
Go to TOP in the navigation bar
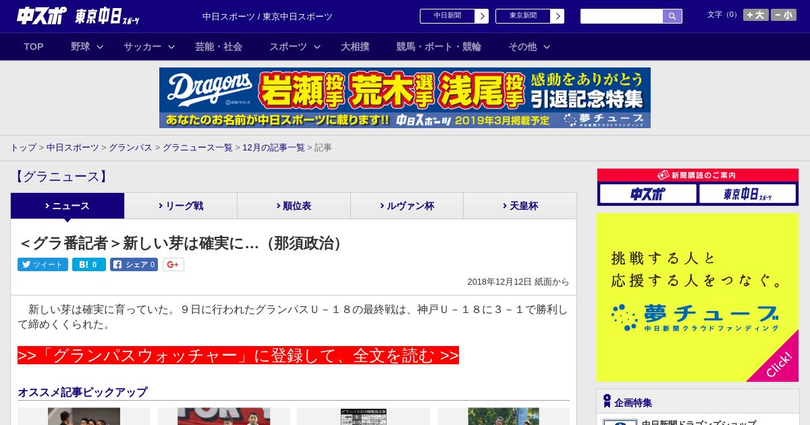point(34,47)
